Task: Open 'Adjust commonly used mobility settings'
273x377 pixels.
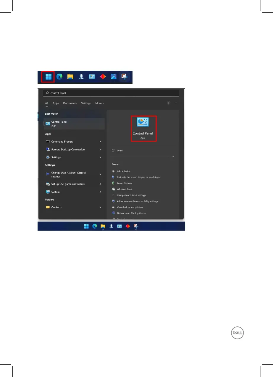Action: pos(137,201)
